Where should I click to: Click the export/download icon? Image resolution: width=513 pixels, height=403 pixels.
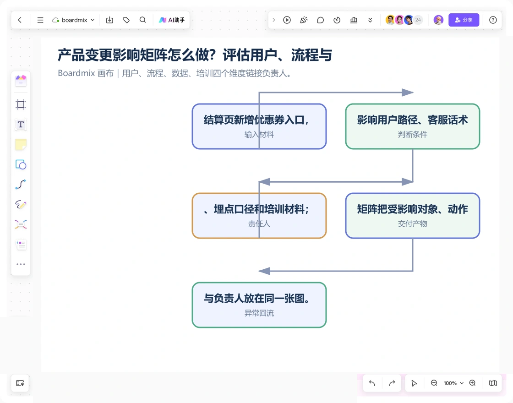(x=109, y=20)
